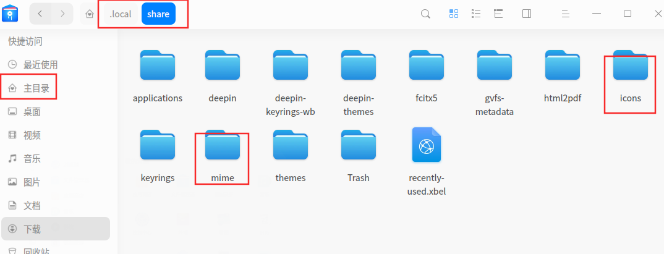This screenshot has height=254, width=664.
Task: Open 下载 in sidebar
Action: click(x=55, y=229)
